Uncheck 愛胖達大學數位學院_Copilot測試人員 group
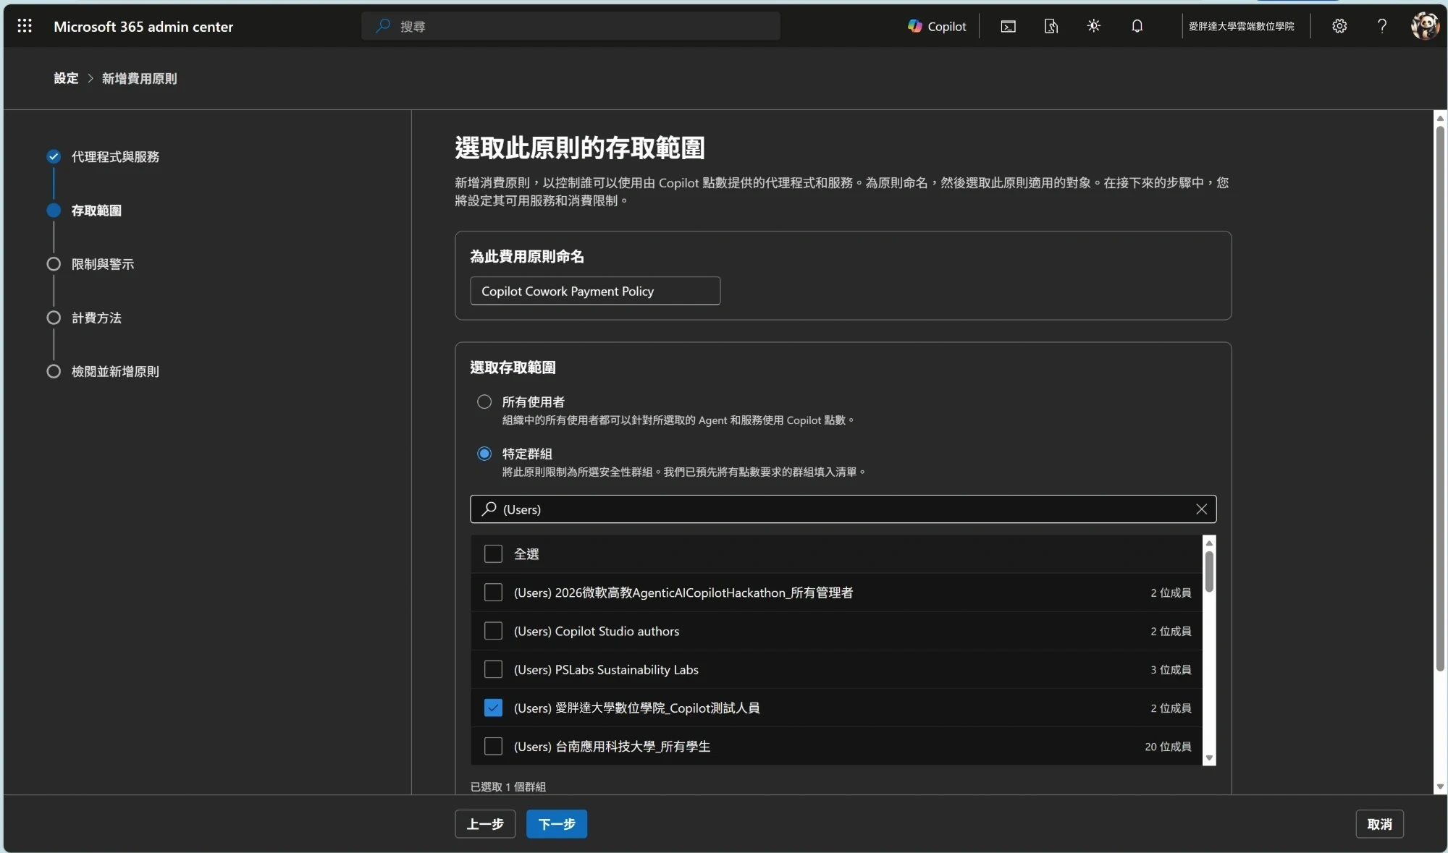Viewport: 1448px width, 853px height. tap(493, 708)
